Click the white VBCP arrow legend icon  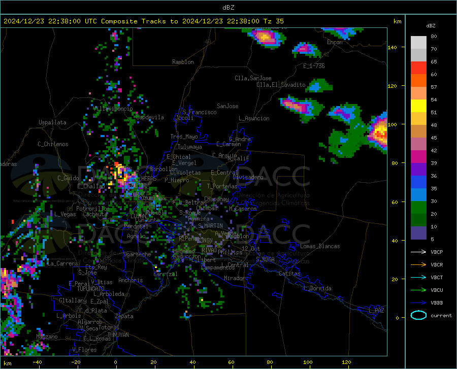click(x=418, y=252)
